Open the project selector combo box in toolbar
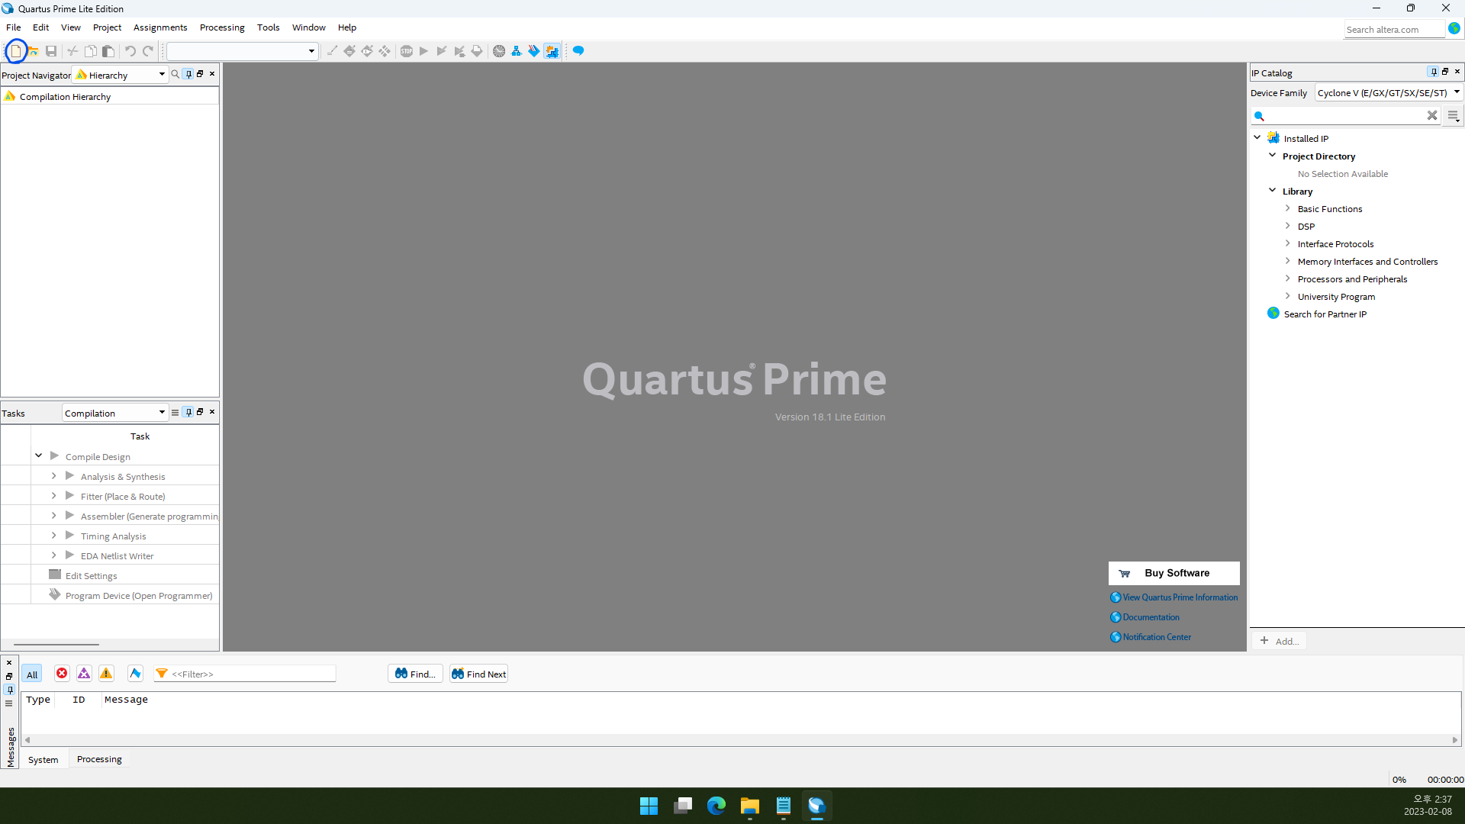Screen dimensions: 1465x824 click(242, 51)
